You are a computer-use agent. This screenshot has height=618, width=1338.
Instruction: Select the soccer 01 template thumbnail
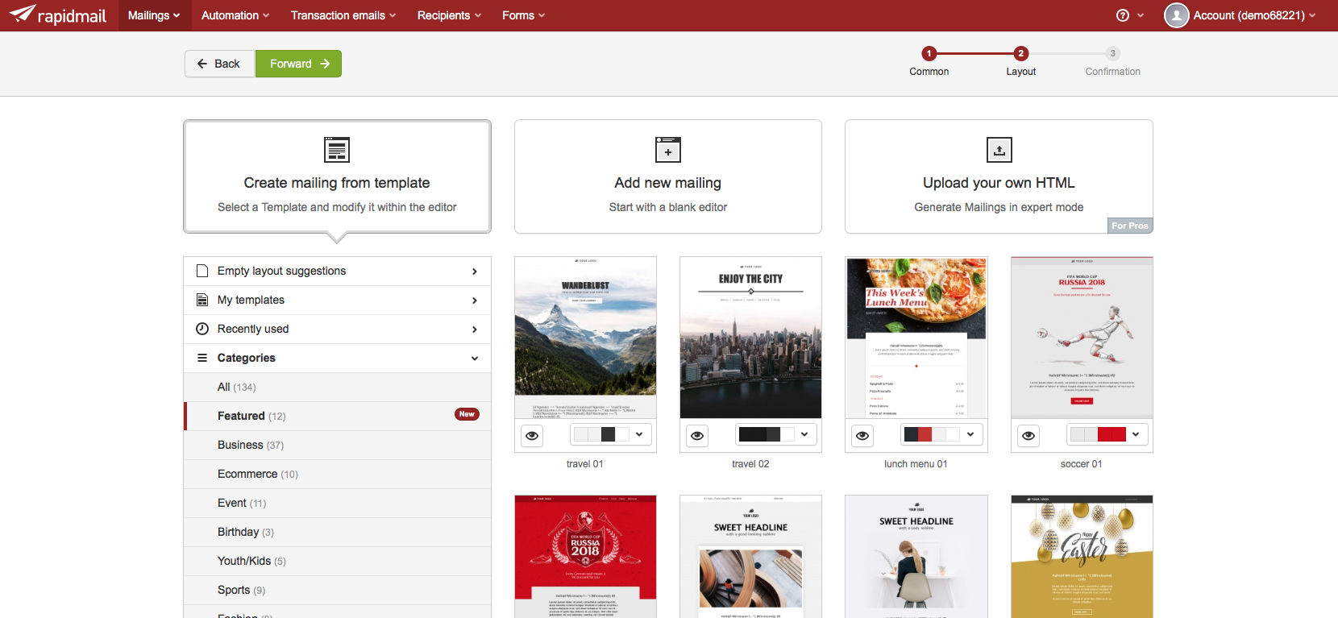point(1082,338)
